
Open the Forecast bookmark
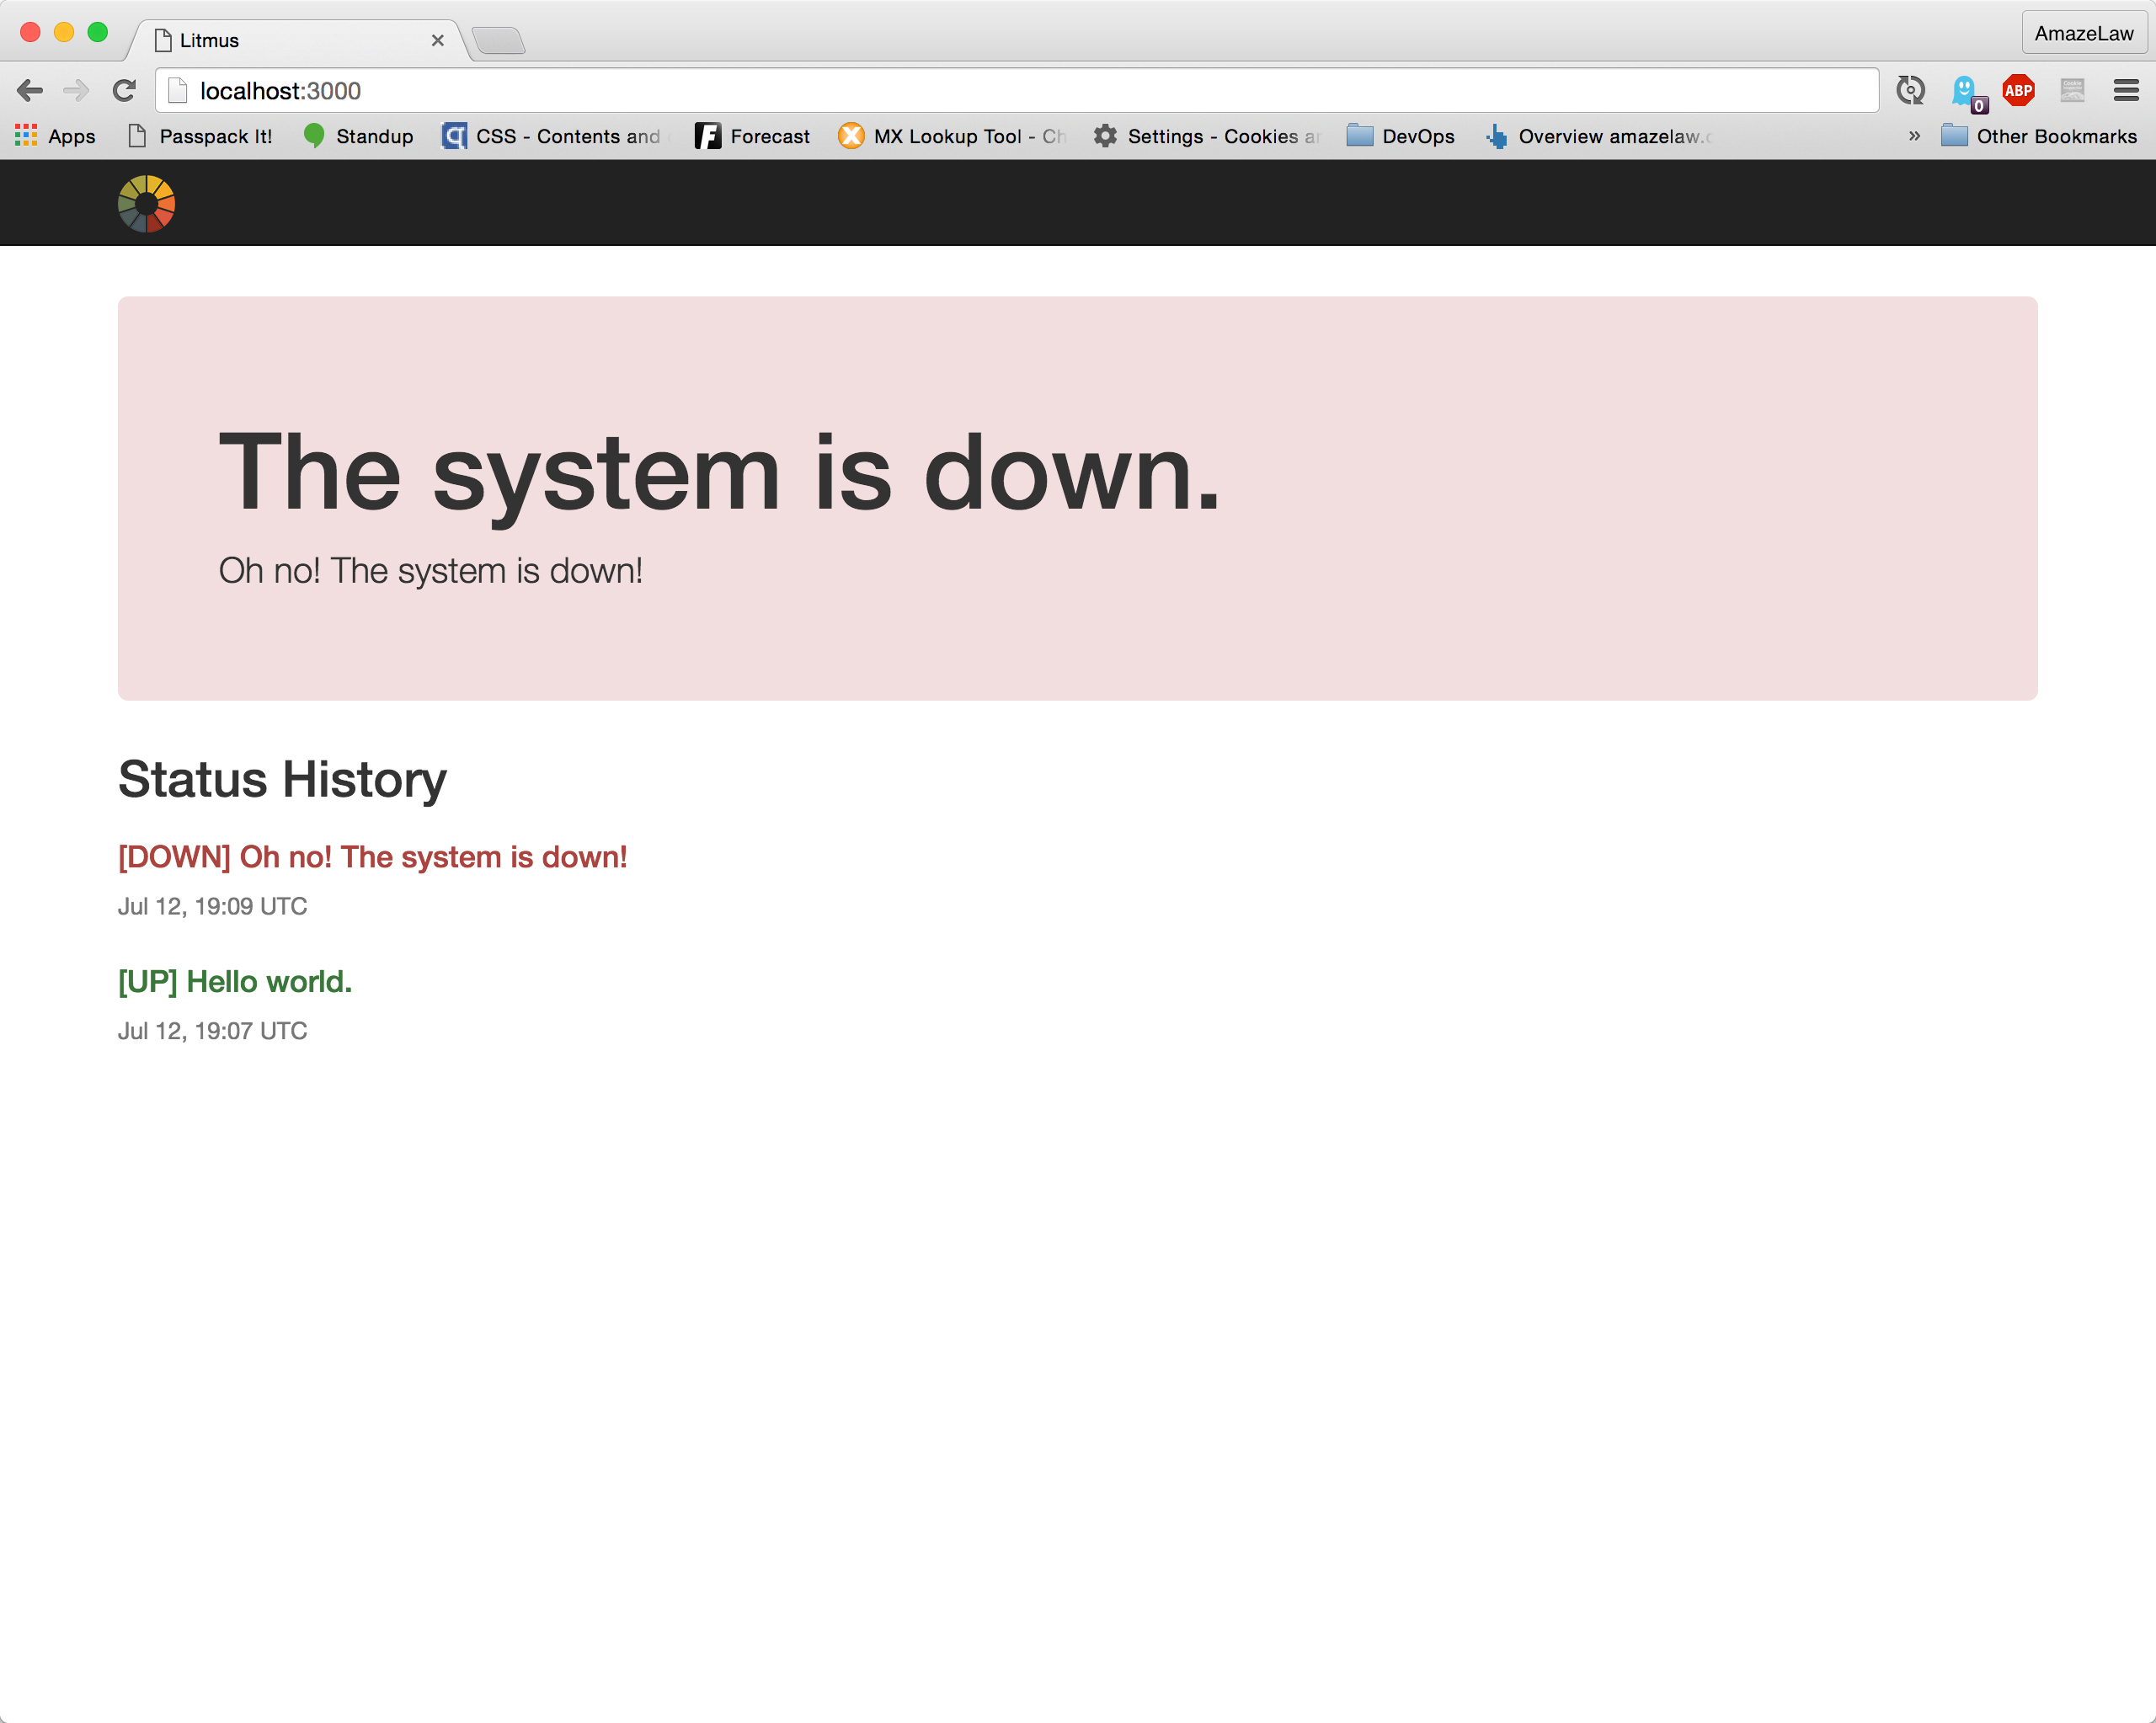[752, 136]
